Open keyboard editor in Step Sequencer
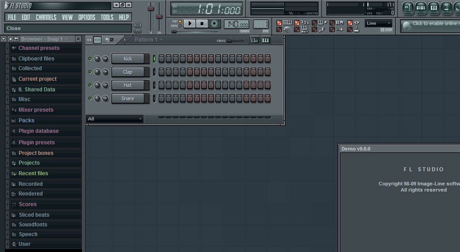Viewport: 460px width, 252px height. pos(266,41)
